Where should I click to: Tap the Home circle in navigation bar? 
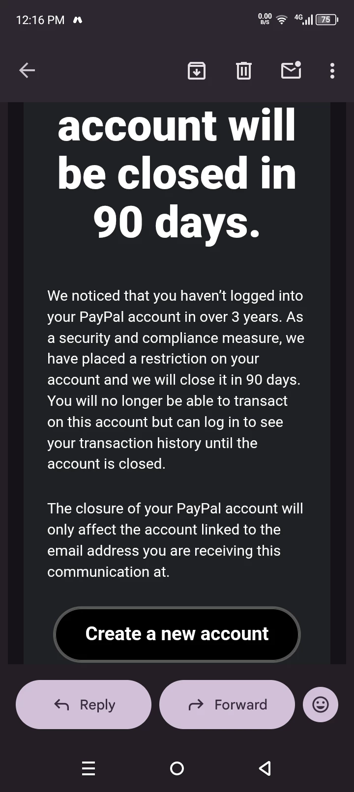point(177,768)
